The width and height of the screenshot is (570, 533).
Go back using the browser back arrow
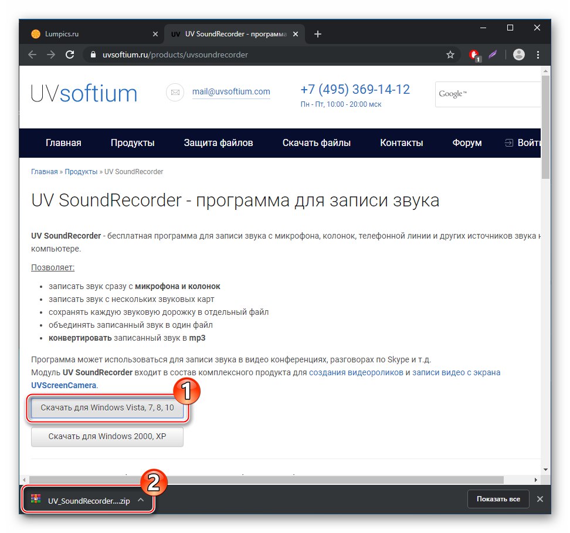tap(32, 55)
